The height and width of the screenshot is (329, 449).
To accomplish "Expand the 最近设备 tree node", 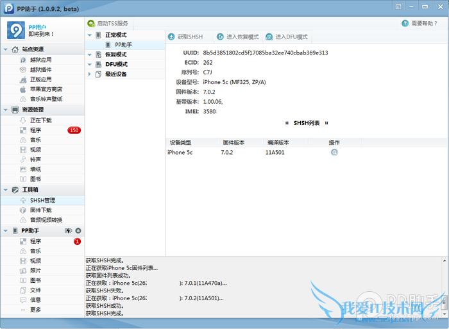I will (89, 74).
